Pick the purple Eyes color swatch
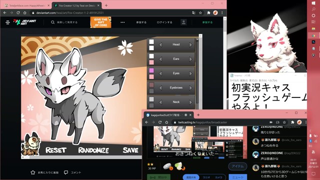The height and width of the screenshot is (180, 320). (151, 70)
